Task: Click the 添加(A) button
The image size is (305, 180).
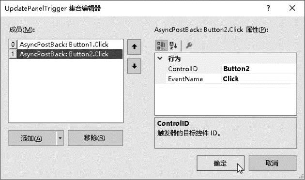Action: coord(32,138)
